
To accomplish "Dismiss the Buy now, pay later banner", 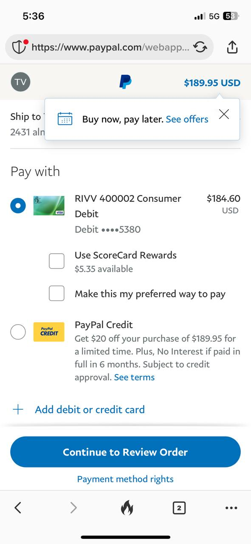I will [224, 114].
